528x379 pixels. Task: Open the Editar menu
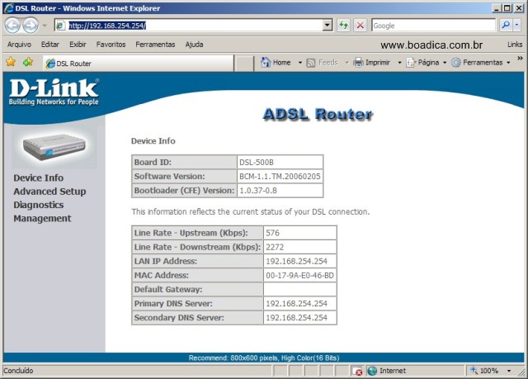click(x=49, y=45)
